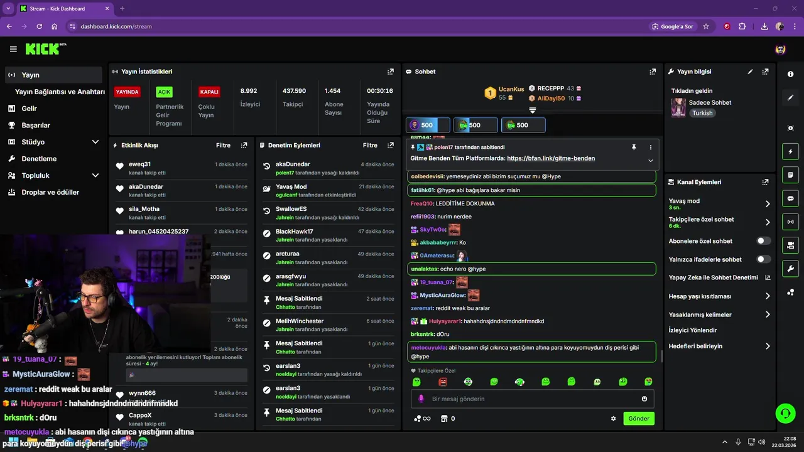The width and height of the screenshot is (804, 452).
Task: Click the camera icon in right sidebar
Action: point(791,245)
